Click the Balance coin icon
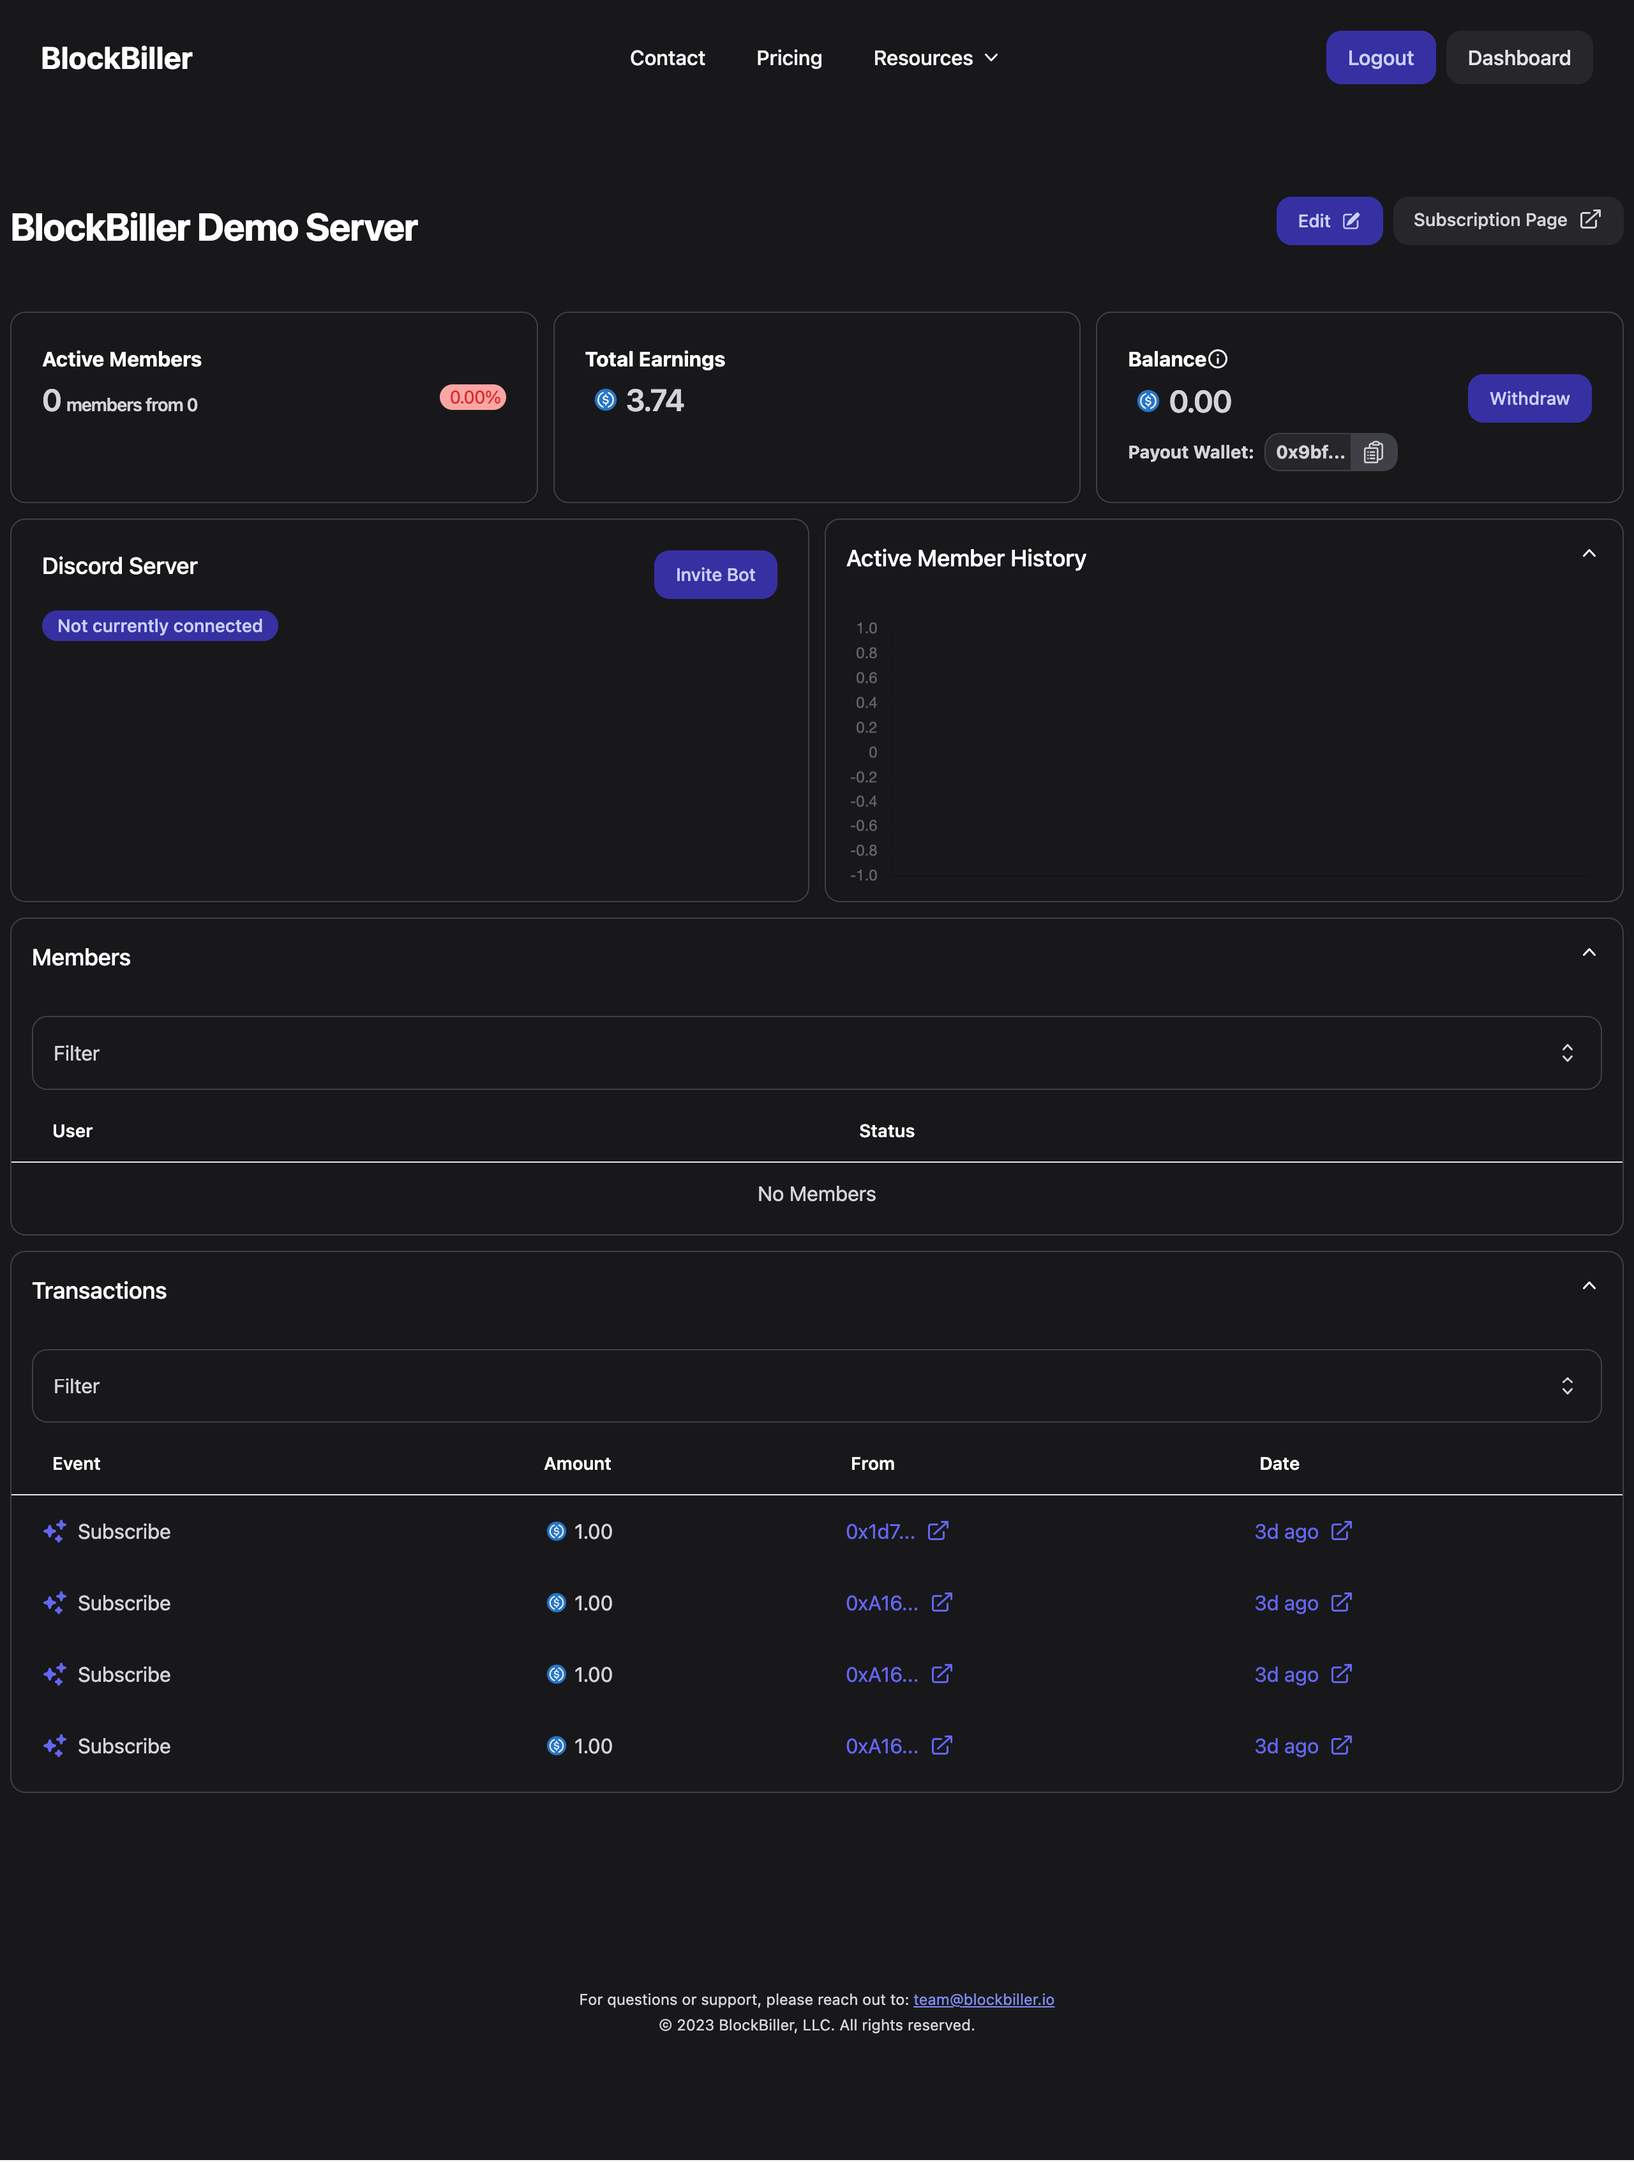 click(1148, 401)
